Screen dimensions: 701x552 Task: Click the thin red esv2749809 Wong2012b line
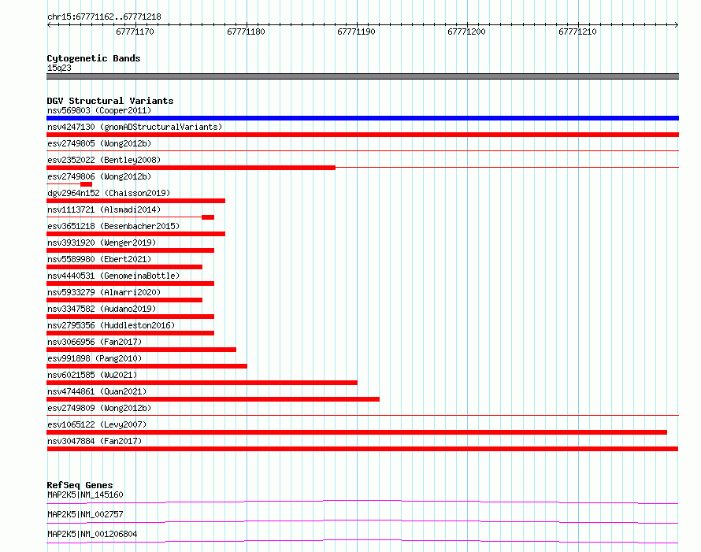coord(362,415)
